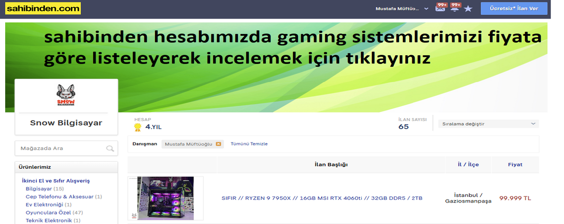Viewport: 564px width, 224px height.
Task: Open the notifications bell icon
Action: click(x=455, y=8)
